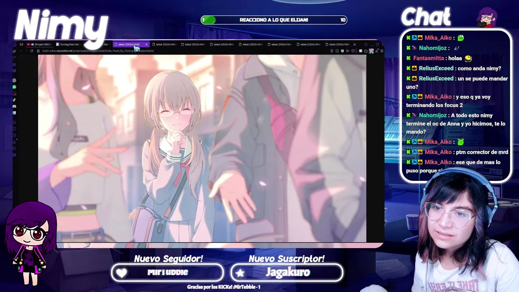This screenshot has width=519, height=292.
Task: Click Nahomijoz message about the oc de Anna
Action: (x=456, y=123)
